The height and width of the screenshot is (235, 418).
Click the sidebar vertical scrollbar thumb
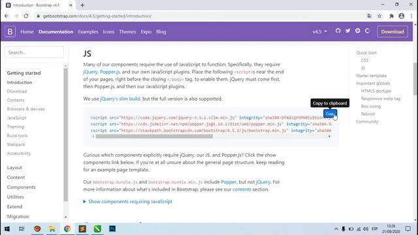pyautogui.click(x=65, y=134)
